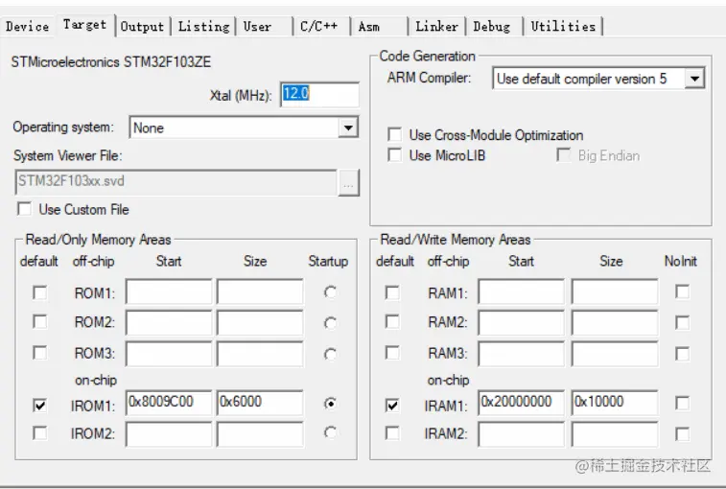Image resolution: width=726 pixels, height=489 pixels.
Task: Click the RAM3 Start field
Action: click(522, 354)
